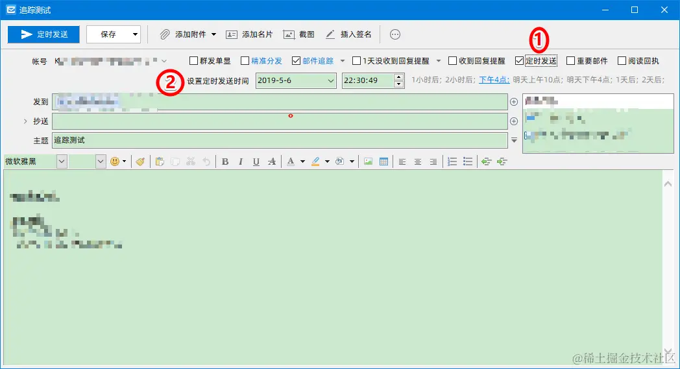The image size is (680, 369).
Task: Click the 22:30:49 time field
Action: [x=367, y=80]
